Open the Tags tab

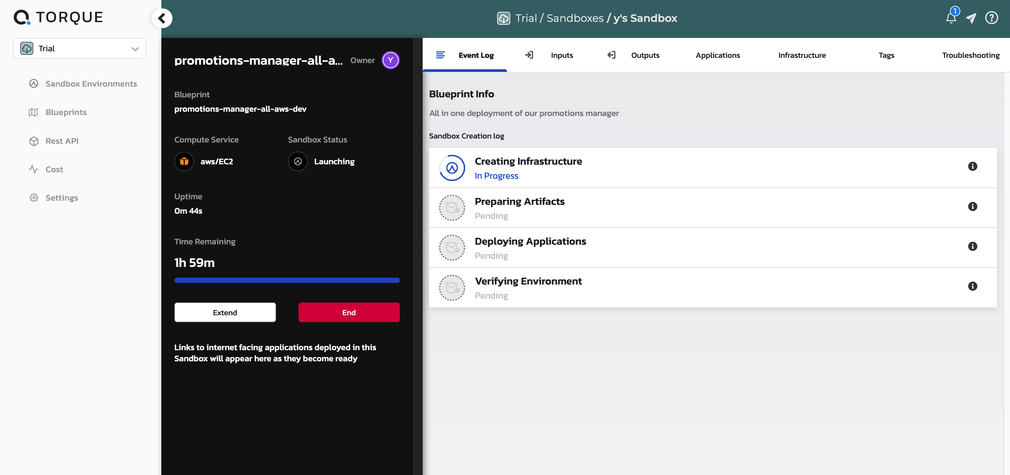886,55
